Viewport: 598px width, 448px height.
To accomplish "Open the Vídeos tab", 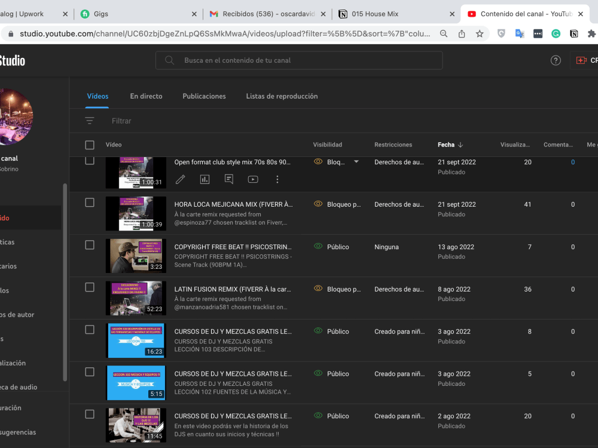I will pyautogui.click(x=97, y=96).
